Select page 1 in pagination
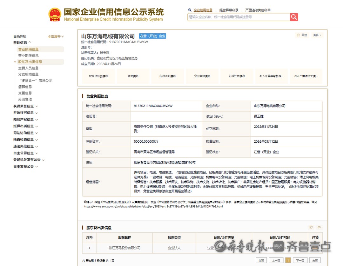The image size is (343, 266). tap(288, 260)
